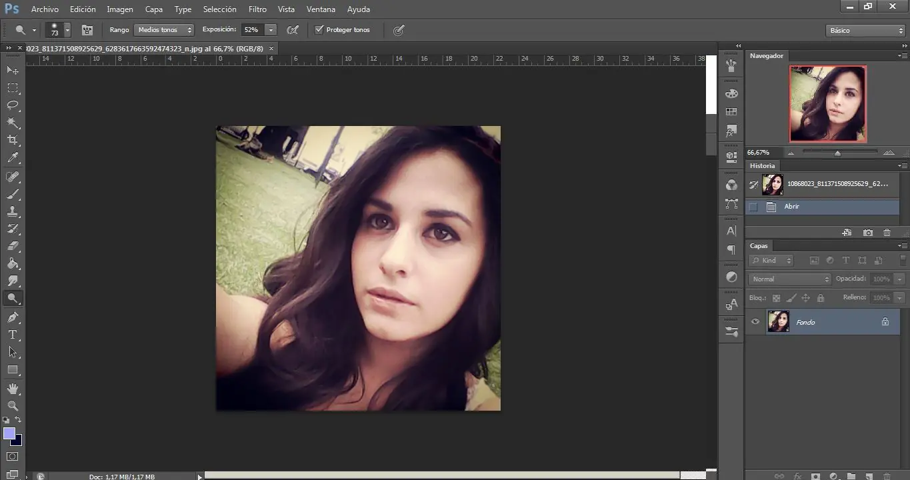
Task: Select the Crop tool
Action: coord(13,140)
